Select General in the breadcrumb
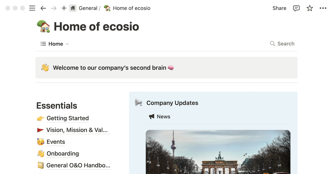 pyautogui.click(x=88, y=8)
